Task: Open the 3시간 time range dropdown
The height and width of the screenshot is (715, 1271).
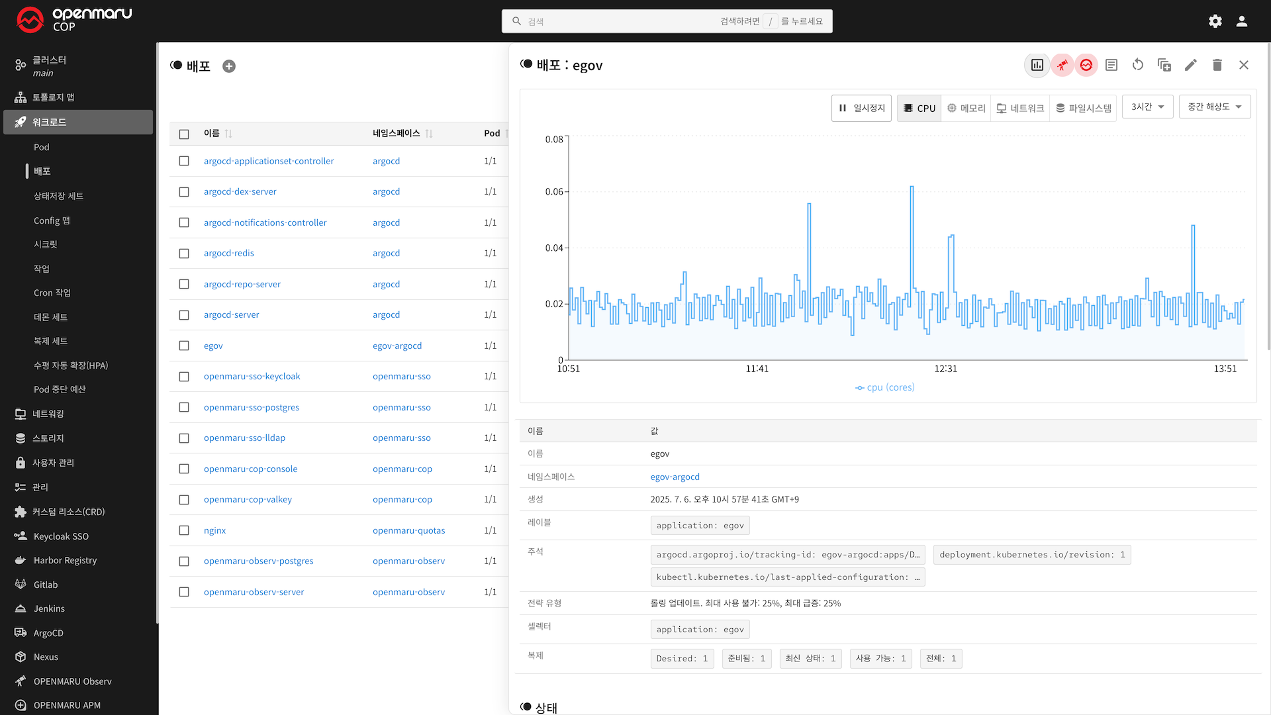Action: (1147, 107)
